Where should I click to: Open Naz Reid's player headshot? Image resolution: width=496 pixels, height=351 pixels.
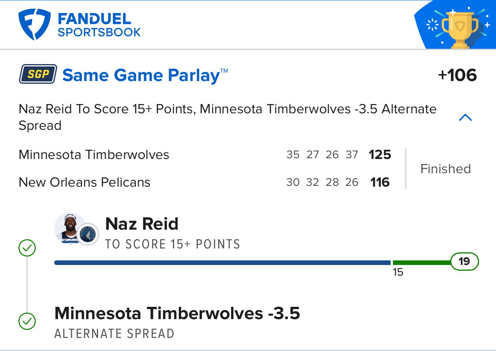[69, 227]
